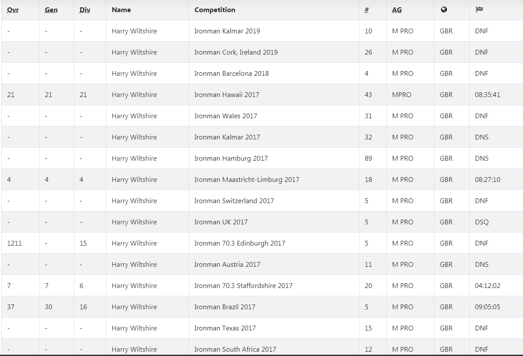Viewport: 523px width, 356px height.
Task: Click bib number 89 in Hamburg row
Action: pos(368,159)
